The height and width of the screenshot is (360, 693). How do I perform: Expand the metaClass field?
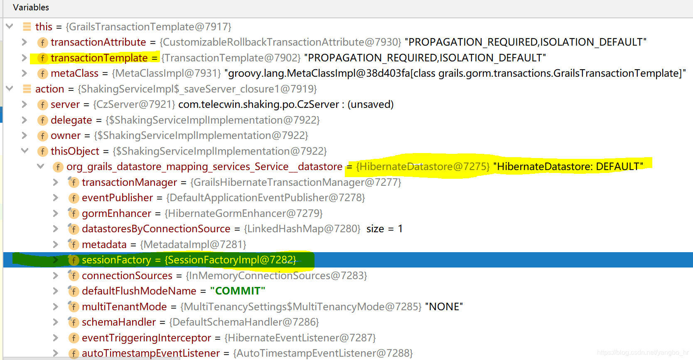click(25, 73)
